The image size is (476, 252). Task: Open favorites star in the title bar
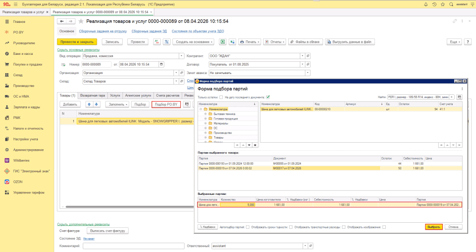click(x=443, y=4)
